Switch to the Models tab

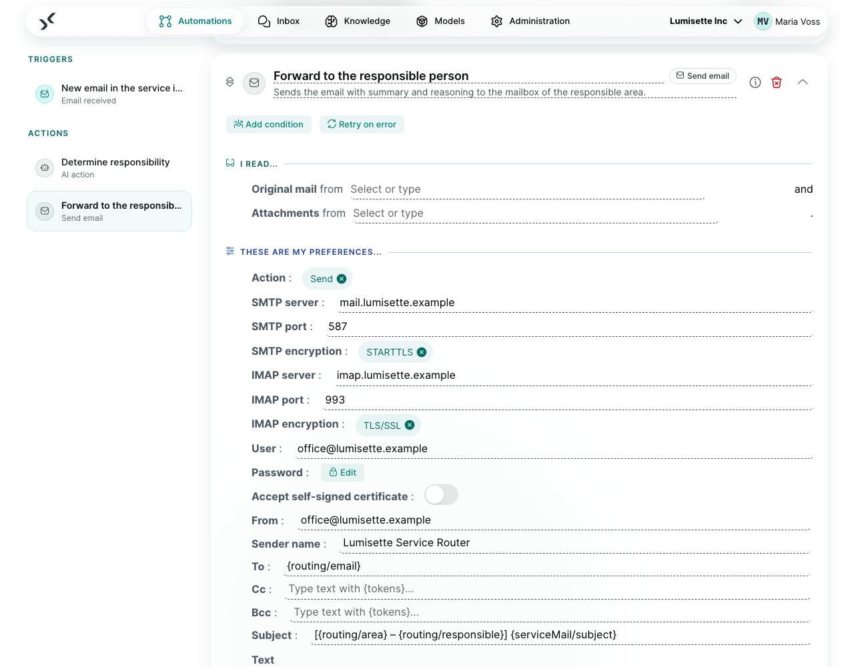click(x=440, y=21)
